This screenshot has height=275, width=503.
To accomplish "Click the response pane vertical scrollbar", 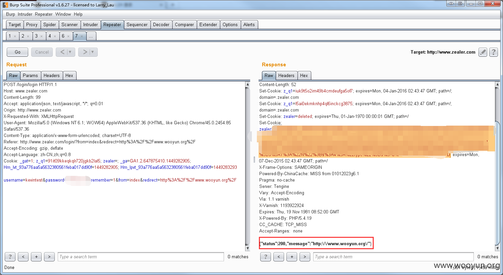I will (x=498, y=166).
